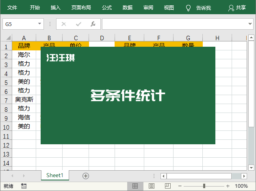This screenshot has height=191, width=256.
Task: Expand the formula bar with chevron
Action: tap(250, 24)
